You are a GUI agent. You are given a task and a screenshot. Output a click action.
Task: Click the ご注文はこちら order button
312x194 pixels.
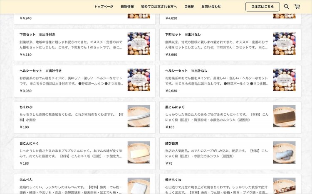tap(262, 7)
